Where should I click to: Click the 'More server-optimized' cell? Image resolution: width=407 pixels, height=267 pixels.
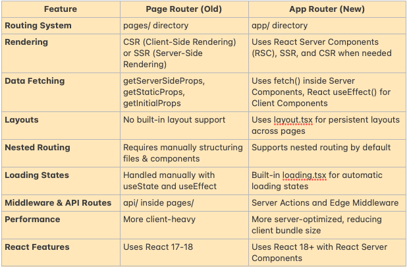pyautogui.click(x=327, y=225)
